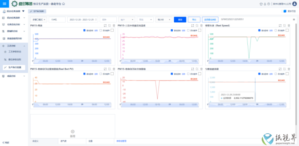Fullscreen the pink hydraulic temperature chart
299x146 pixels.
point(192,25)
